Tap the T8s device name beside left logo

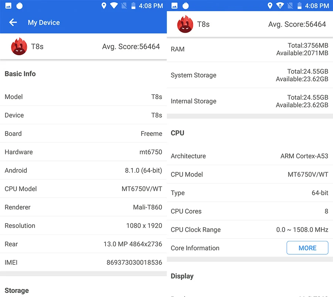point(37,46)
